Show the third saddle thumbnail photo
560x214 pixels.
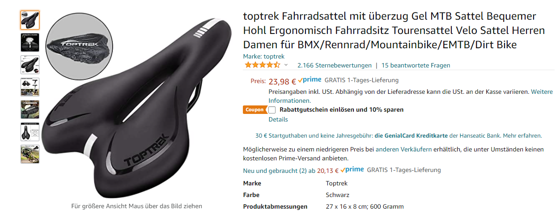30,65
